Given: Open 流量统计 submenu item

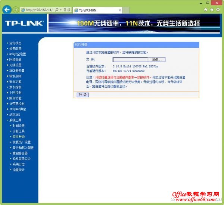Looking at the screenshot, I should (19, 170).
